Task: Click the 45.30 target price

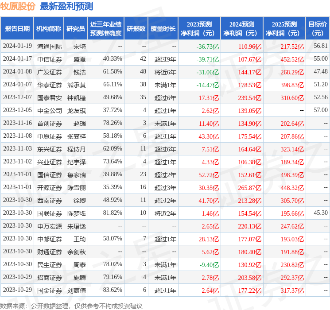Action: coord(321,213)
